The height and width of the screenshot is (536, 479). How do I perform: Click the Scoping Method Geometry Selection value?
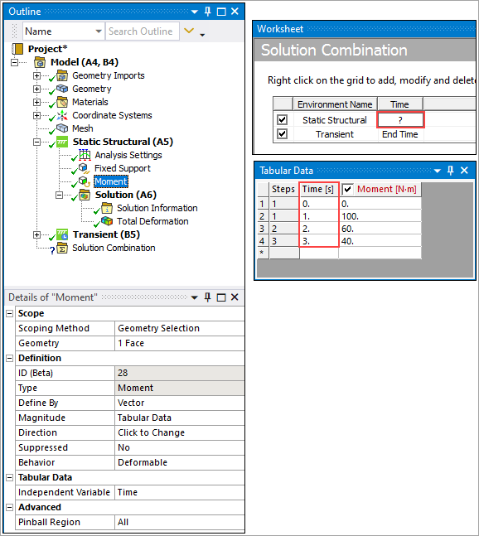click(x=180, y=328)
